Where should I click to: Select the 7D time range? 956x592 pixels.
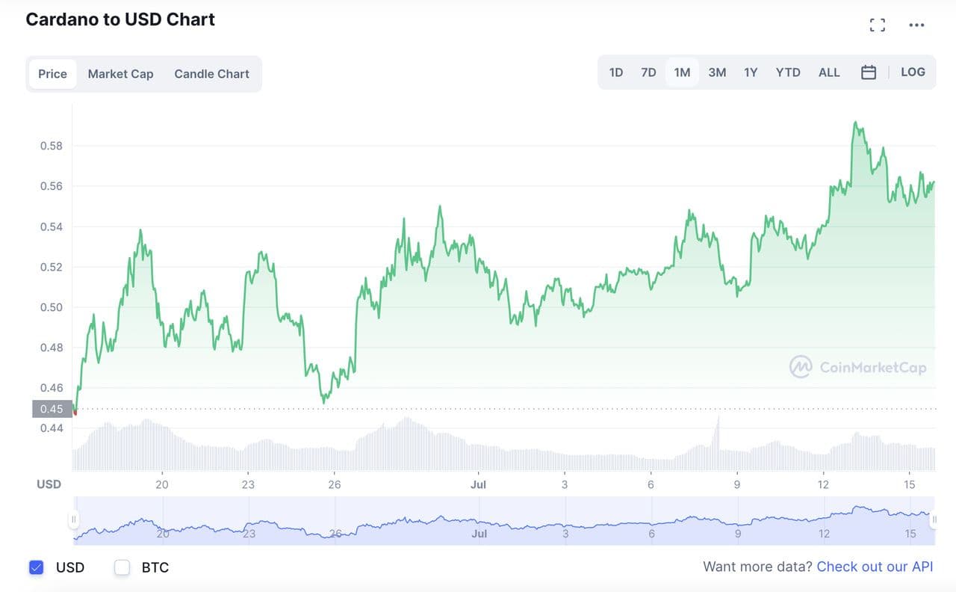[x=648, y=73]
